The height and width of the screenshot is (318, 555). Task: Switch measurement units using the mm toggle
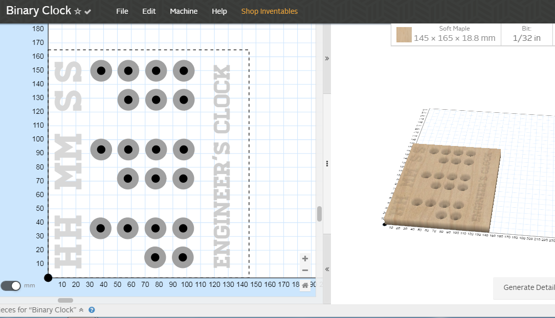(10, 286)
